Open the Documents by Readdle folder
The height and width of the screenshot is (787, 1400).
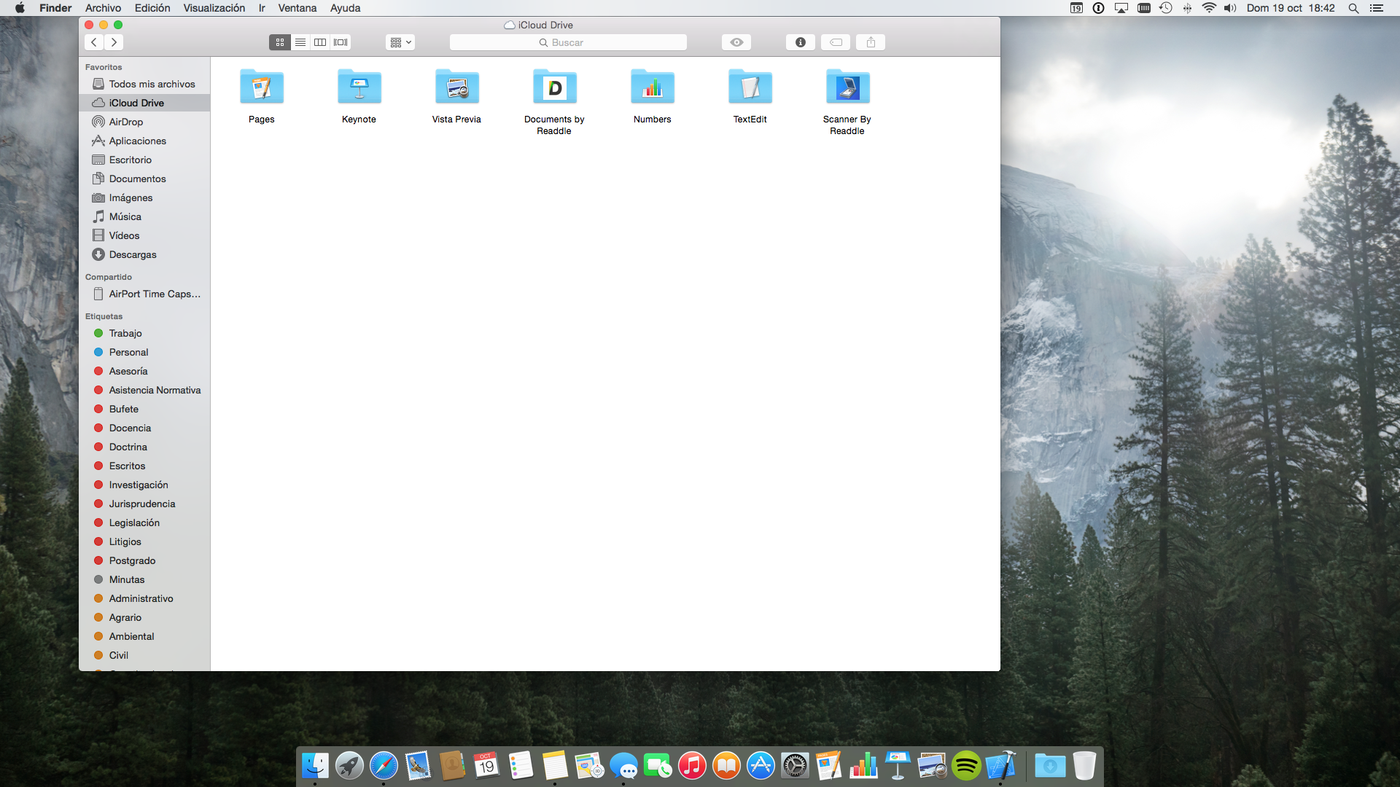[554, 88]
